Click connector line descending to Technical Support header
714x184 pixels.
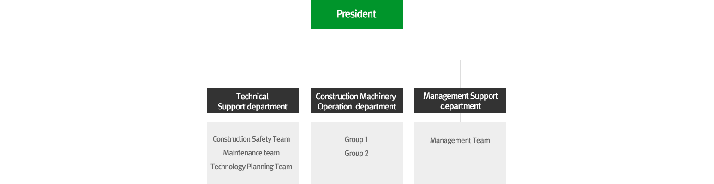[x=253, y=74]
